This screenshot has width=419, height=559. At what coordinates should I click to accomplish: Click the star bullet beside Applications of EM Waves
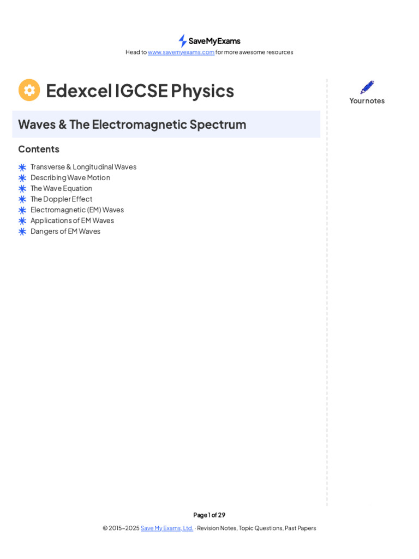click(22, 221)
